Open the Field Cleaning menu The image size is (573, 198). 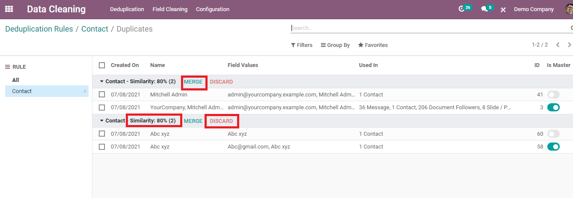click(x=170, y=9)
